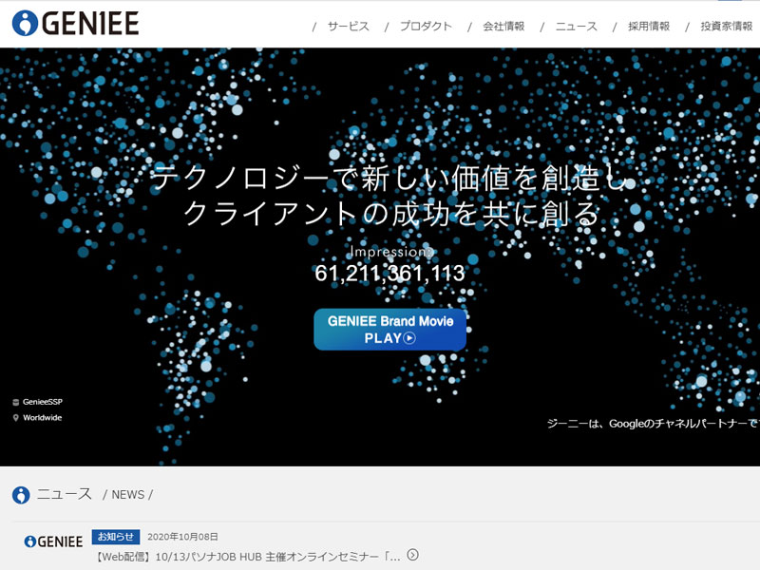Click the GENIEE logo in header

[x=76, y=24]
